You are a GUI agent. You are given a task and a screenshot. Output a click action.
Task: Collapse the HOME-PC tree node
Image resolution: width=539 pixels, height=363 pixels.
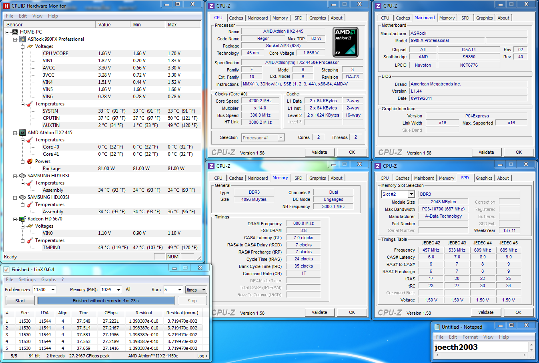coord(7,32)
